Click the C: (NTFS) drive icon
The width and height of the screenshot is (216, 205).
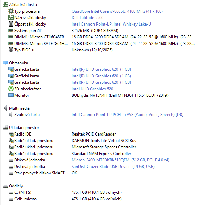click(x=11, y=193)
